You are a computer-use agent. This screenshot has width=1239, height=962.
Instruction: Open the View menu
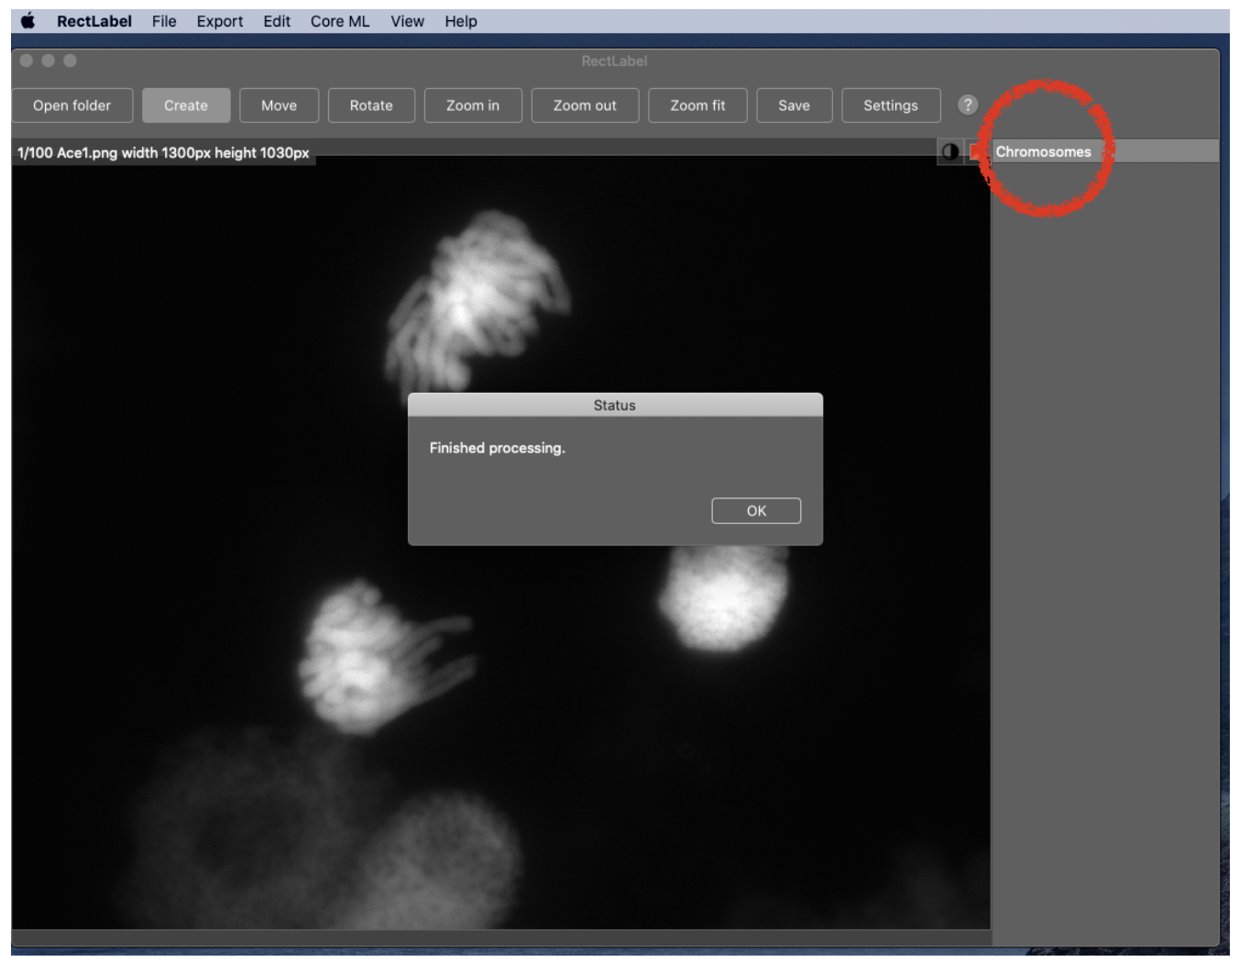[x=407, y=21]
